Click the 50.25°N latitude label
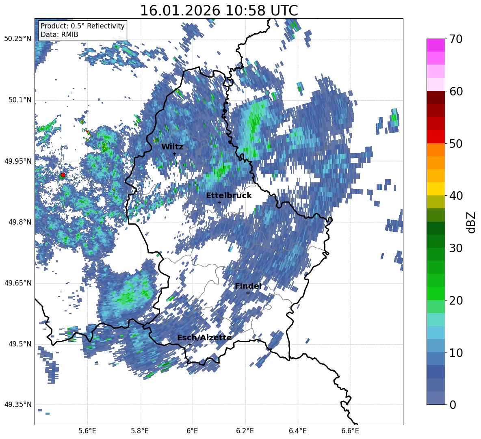The image size is (481, 439). click(18, 39)
